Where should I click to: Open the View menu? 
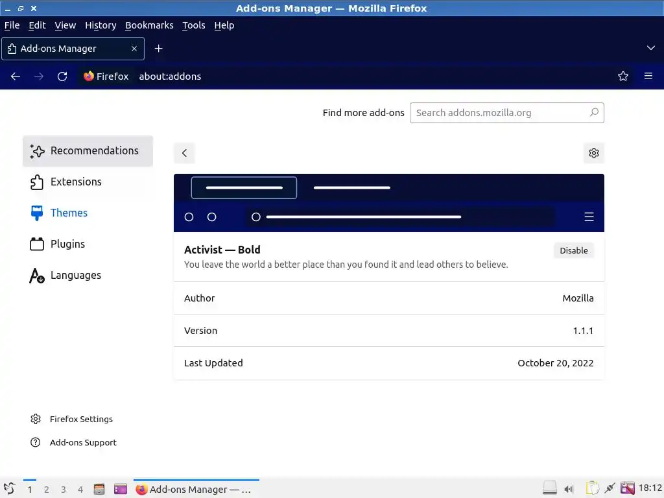click(65, 25)
